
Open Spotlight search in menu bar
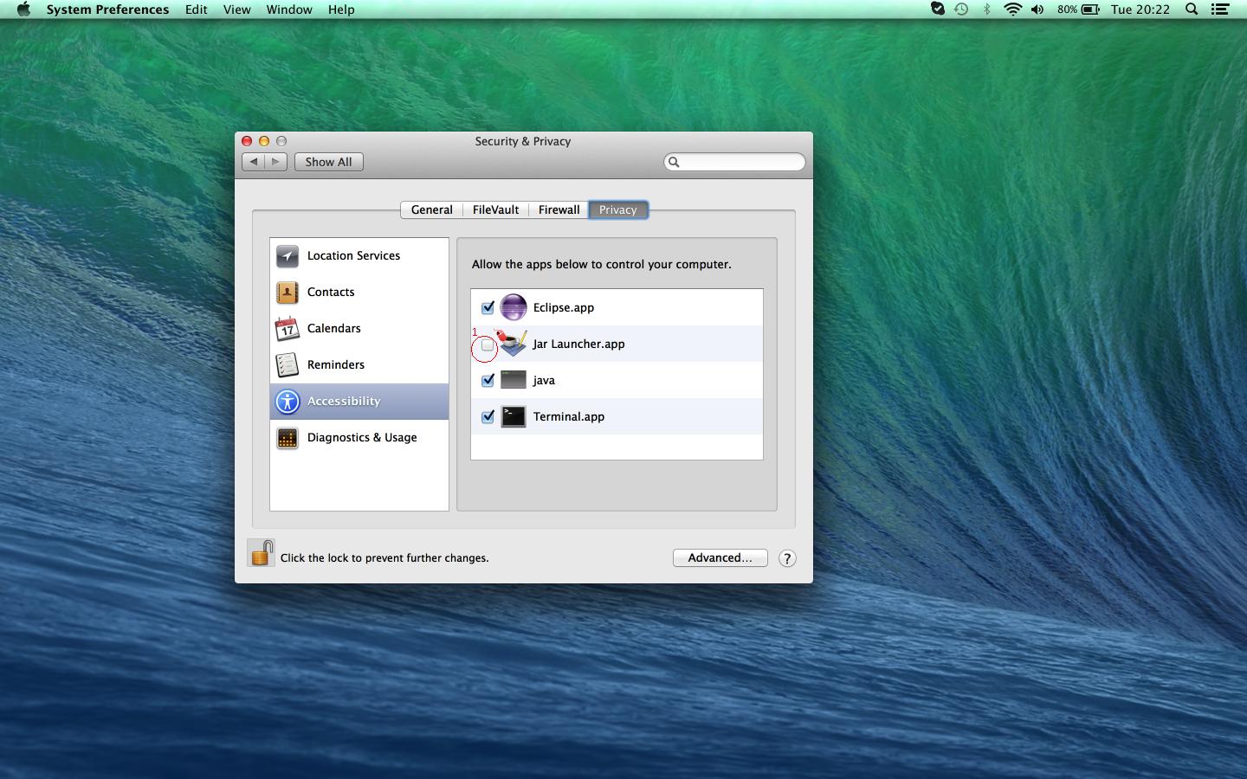(1192, 10)
